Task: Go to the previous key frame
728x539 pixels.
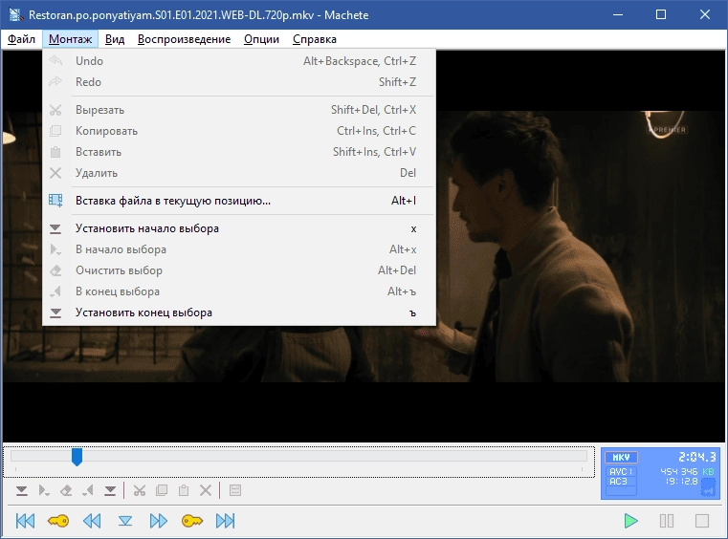Action: [58, 521]
